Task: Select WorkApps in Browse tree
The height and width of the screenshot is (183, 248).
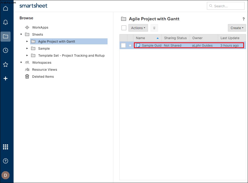Action: coord(40,28)
